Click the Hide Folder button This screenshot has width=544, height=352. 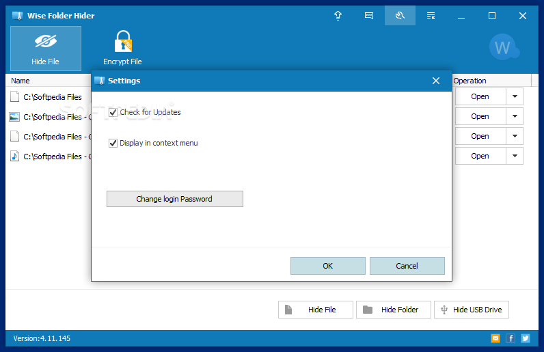point(394,310)
